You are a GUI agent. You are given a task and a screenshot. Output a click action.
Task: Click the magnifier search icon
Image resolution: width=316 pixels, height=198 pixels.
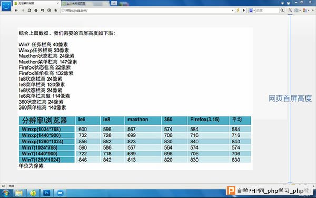282,11
